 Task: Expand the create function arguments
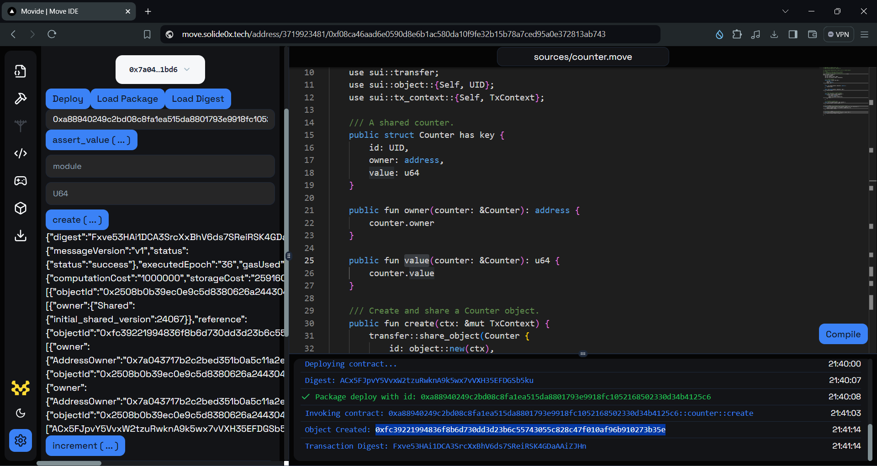[77, 220]
